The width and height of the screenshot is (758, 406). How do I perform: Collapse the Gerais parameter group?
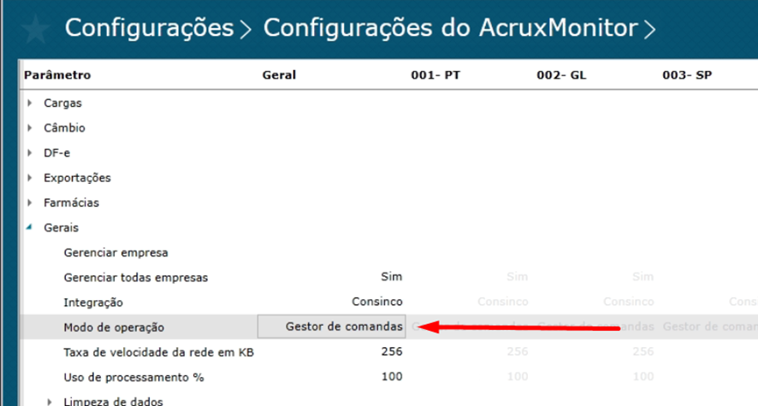[31, 228]
